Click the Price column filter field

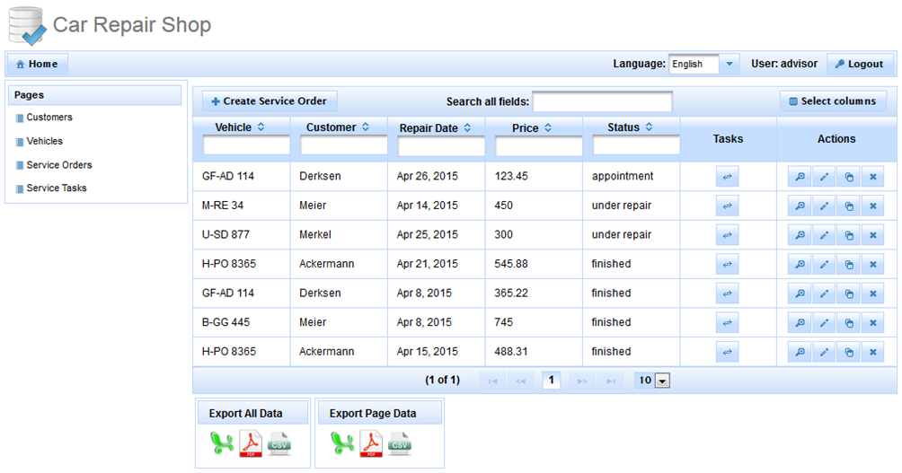[x=539, y=146]
